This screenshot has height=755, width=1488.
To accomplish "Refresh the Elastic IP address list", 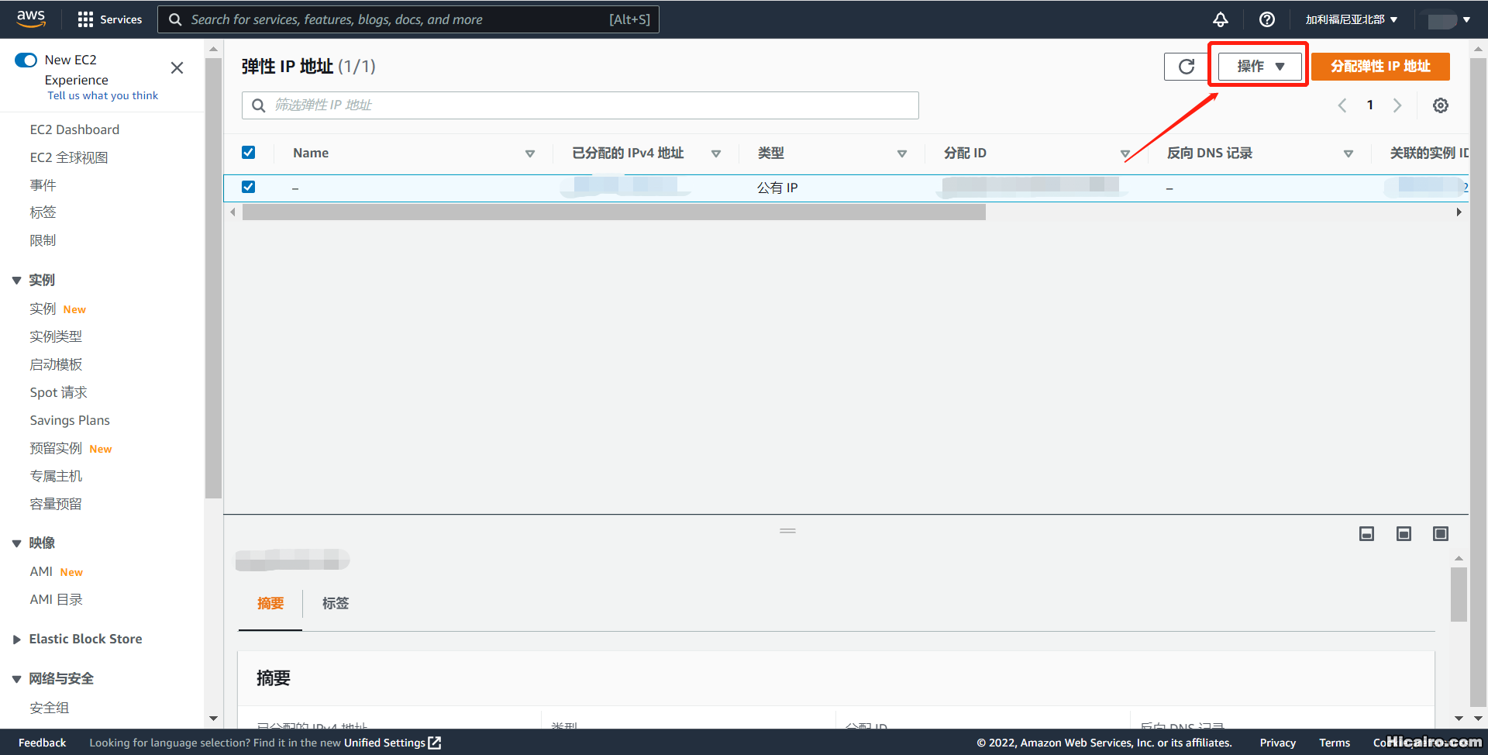I will click(1185, 66).
